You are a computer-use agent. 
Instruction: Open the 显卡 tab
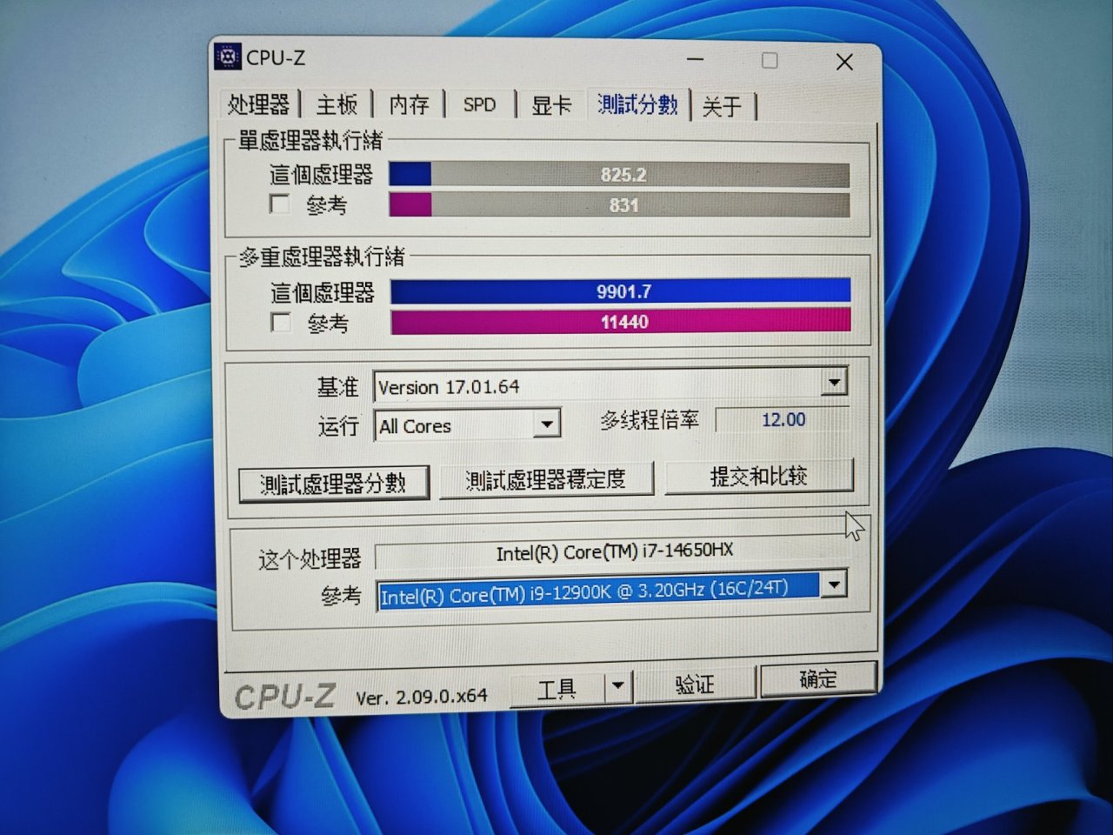551,105
